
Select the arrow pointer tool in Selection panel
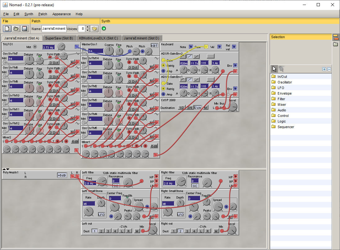point(274,69)
